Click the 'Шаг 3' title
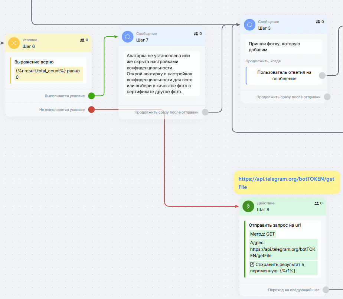This screenshot has height=299, width=343. point(264,28)
